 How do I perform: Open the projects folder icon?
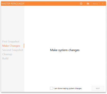coord(88,4)
